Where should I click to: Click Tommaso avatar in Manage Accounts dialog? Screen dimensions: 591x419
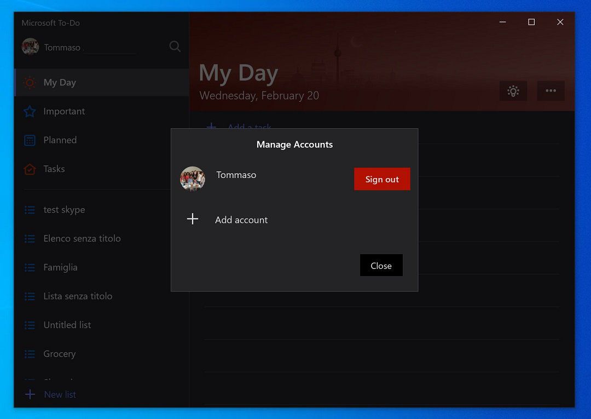193,179
